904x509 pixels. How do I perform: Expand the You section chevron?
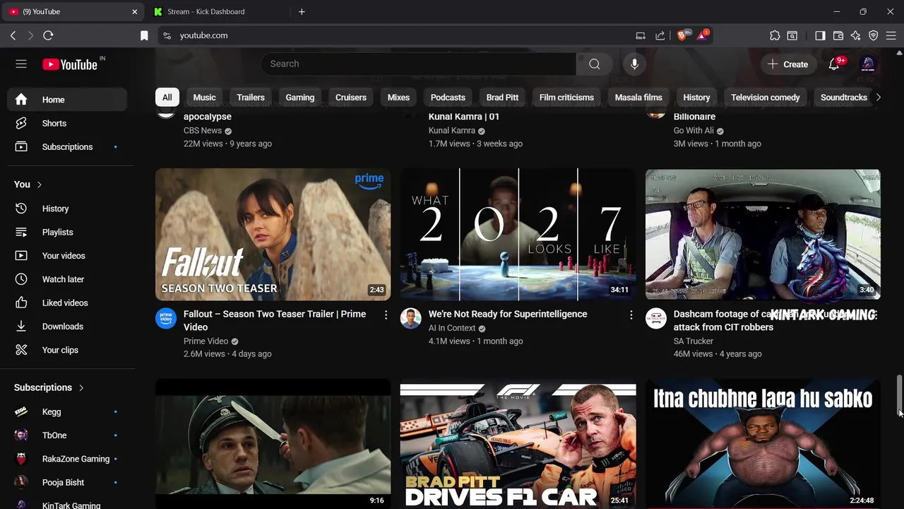39,185
